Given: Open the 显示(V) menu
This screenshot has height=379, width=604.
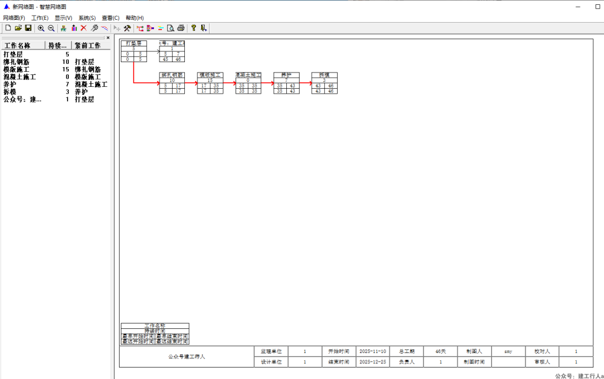Looking at the screenshot, I should pos(63,18).
